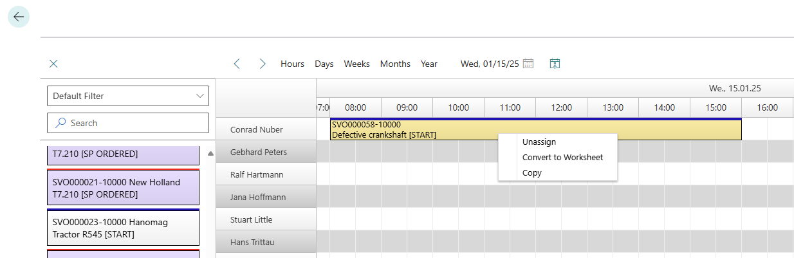Screen dimensions: 794x258
Task: Choose Copy from context menu
Action: pyautogui.click(x=532, y=173)
